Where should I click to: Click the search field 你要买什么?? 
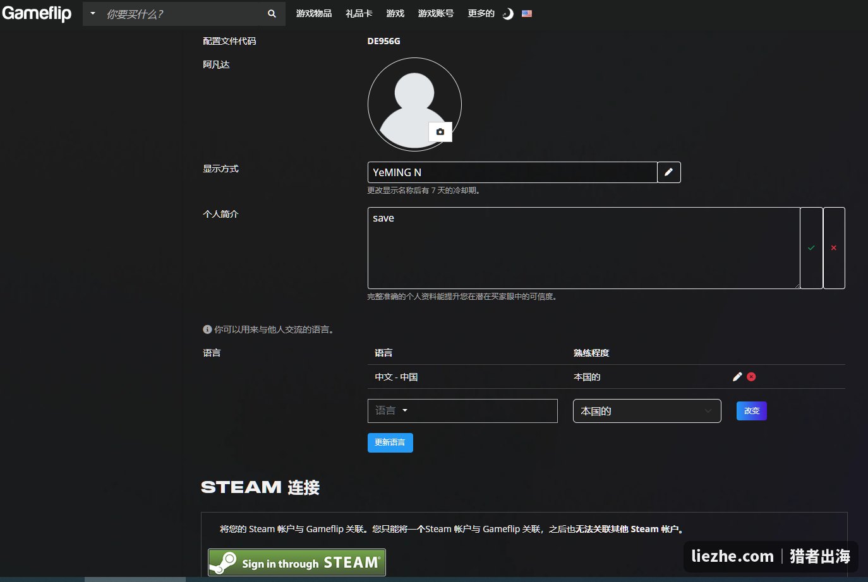pyautogui.click(x=182, y=14)
